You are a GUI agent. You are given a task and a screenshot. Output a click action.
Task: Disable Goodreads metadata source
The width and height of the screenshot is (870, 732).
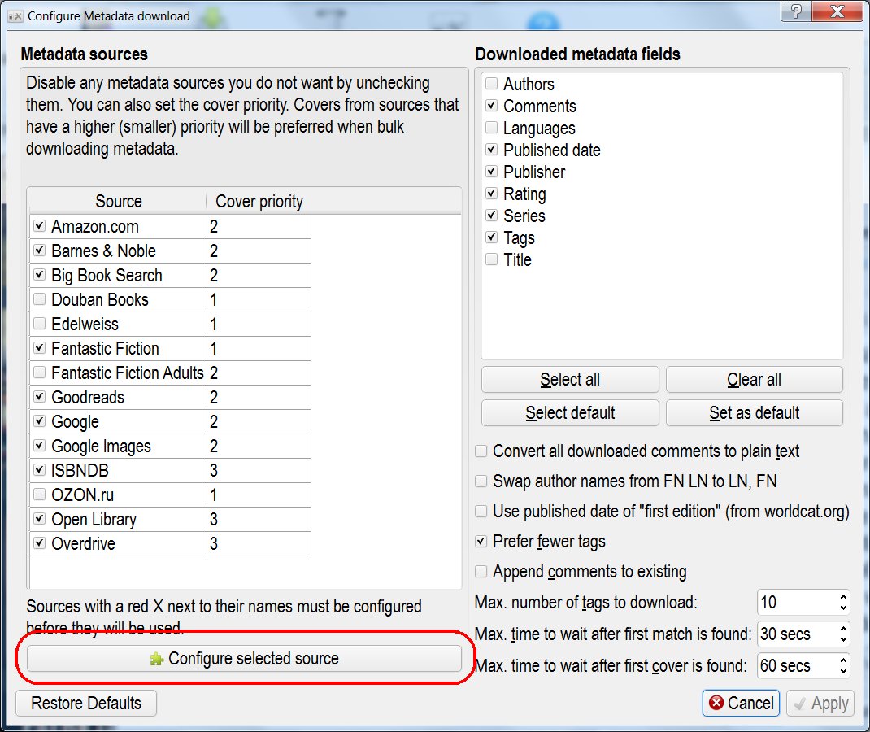point(39,397)
